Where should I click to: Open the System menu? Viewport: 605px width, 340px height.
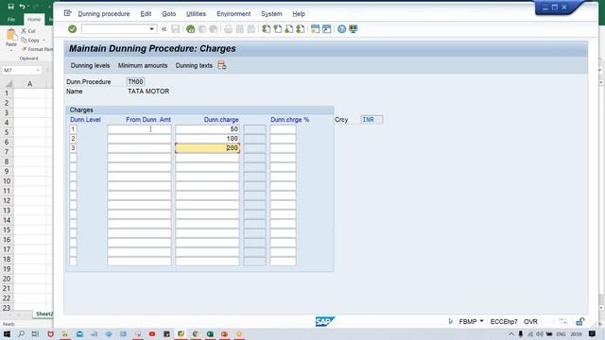(x=271, y=14)
